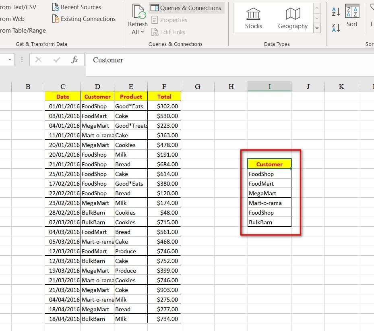374x331 pixels.
Task: Select cell with total $302.00
Action: coord(164,106)
